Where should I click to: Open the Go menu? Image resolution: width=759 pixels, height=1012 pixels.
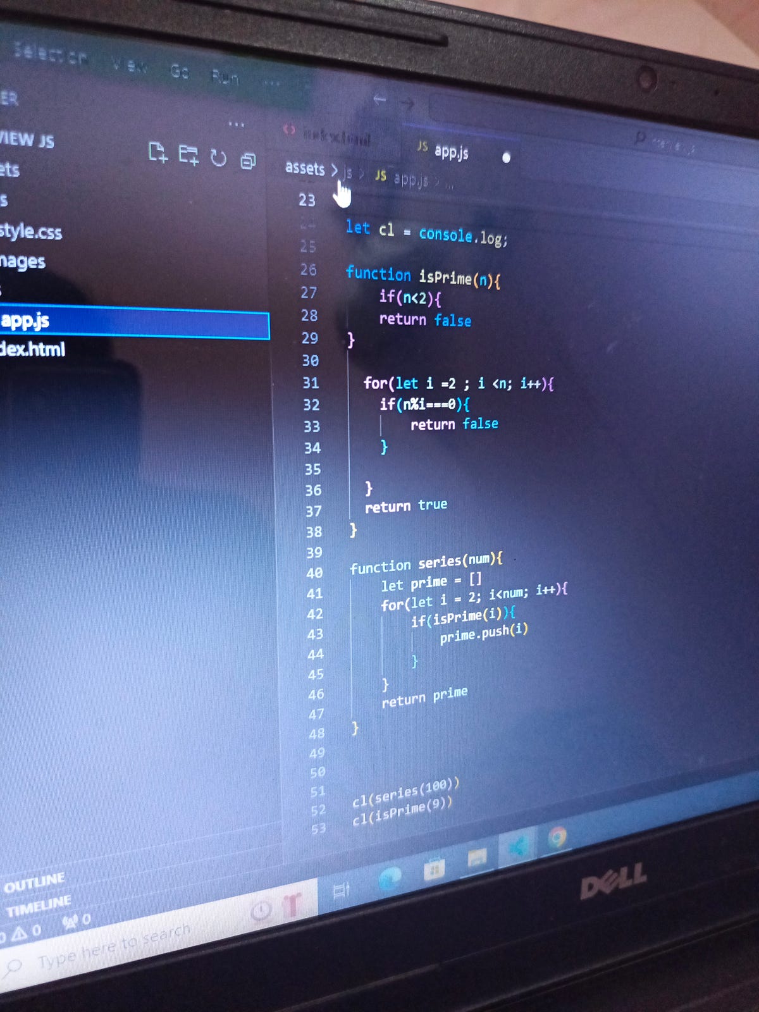[180, 71]
